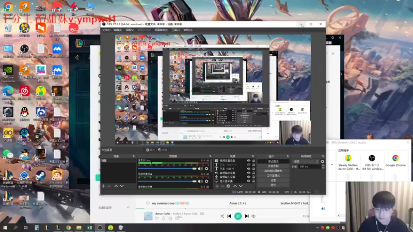Open the View menu in OBS
413x232 pixels.
pos(130,30)
